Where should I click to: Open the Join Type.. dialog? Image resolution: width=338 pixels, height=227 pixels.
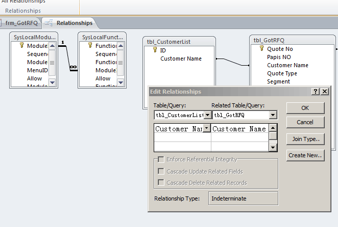pos(305,139)
